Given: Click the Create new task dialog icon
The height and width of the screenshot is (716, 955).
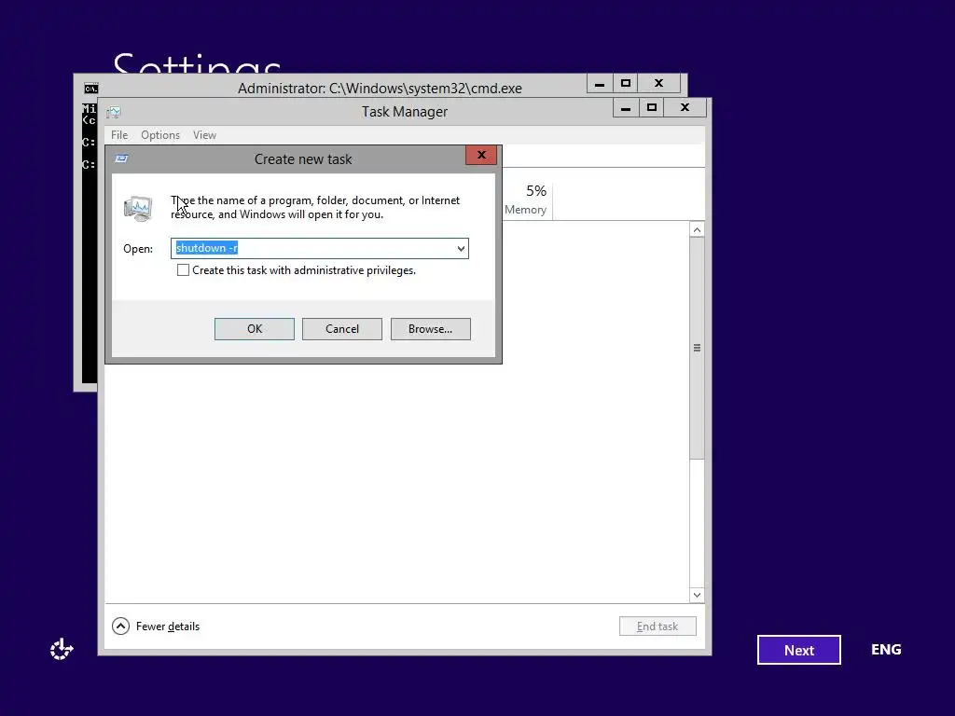Looking at the screenshot, I should 121,158.
